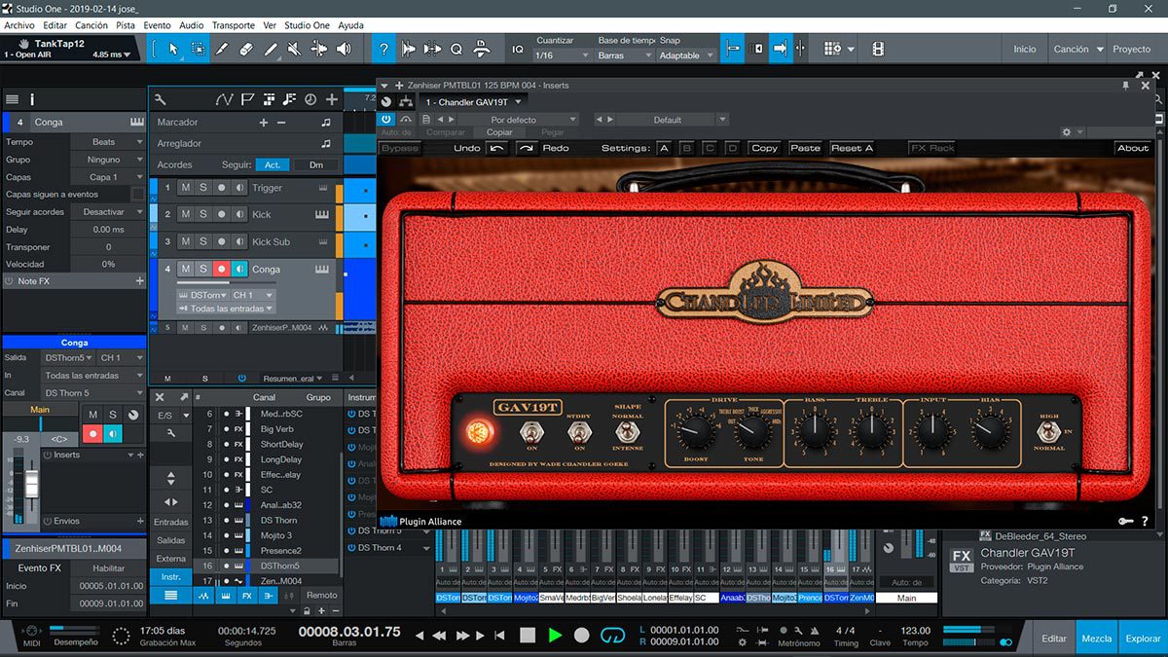Add a track with plus icon

(332, 99)
